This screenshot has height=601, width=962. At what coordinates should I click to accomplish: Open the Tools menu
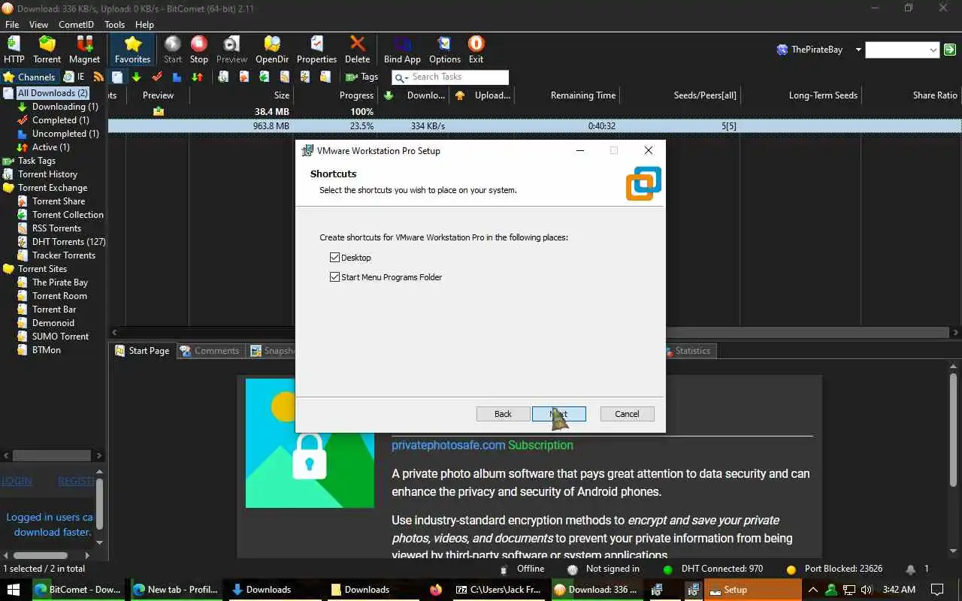[x=114, y=25]
